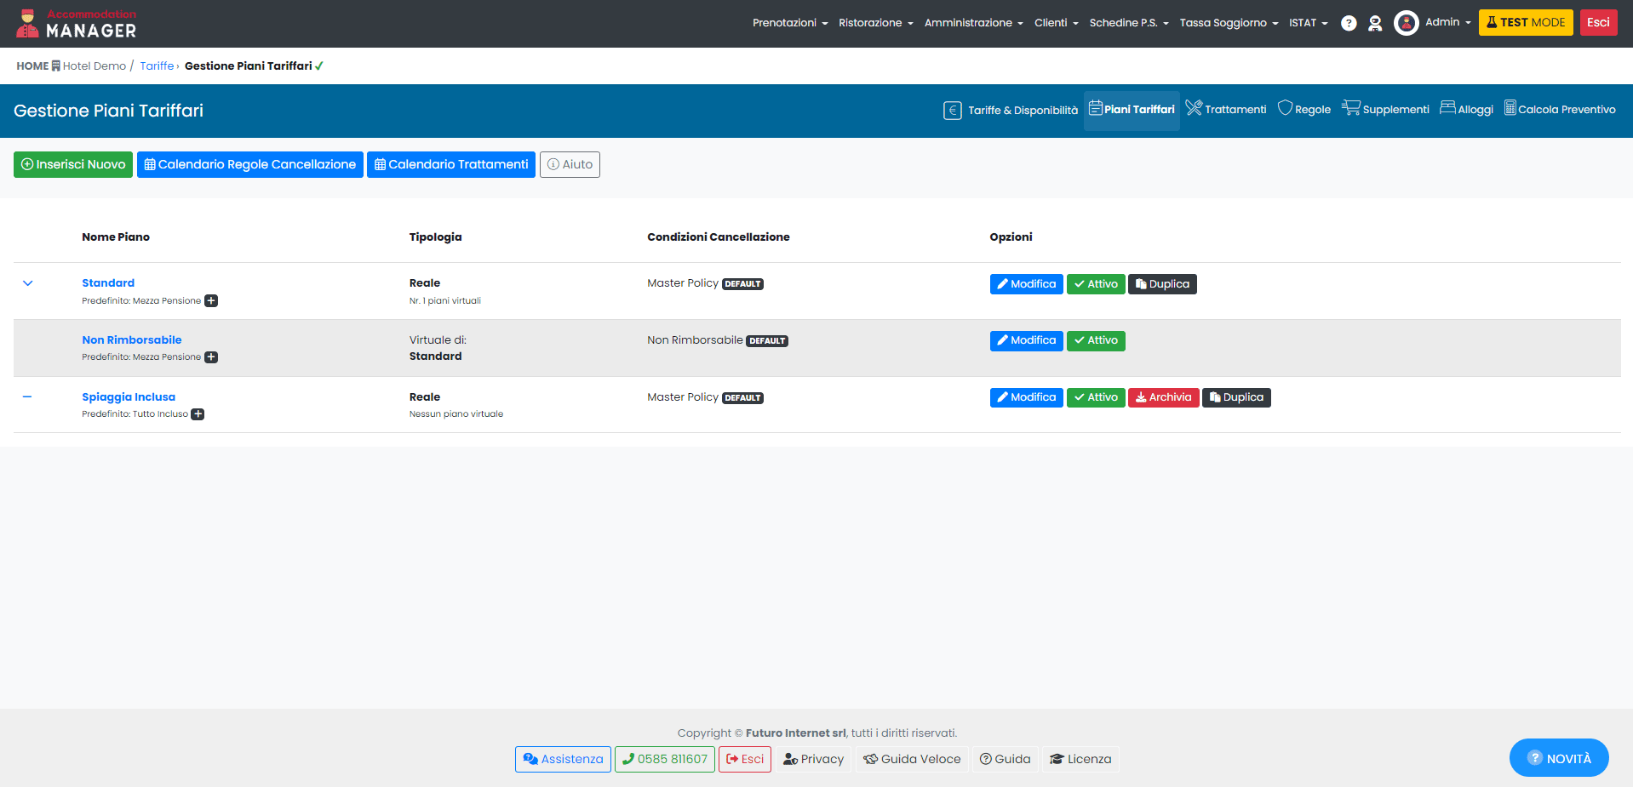The height and width of the screenshot is (787, 1633).
Task: Collapse the Standard plan row chevron
Action: tap(27, 283)
